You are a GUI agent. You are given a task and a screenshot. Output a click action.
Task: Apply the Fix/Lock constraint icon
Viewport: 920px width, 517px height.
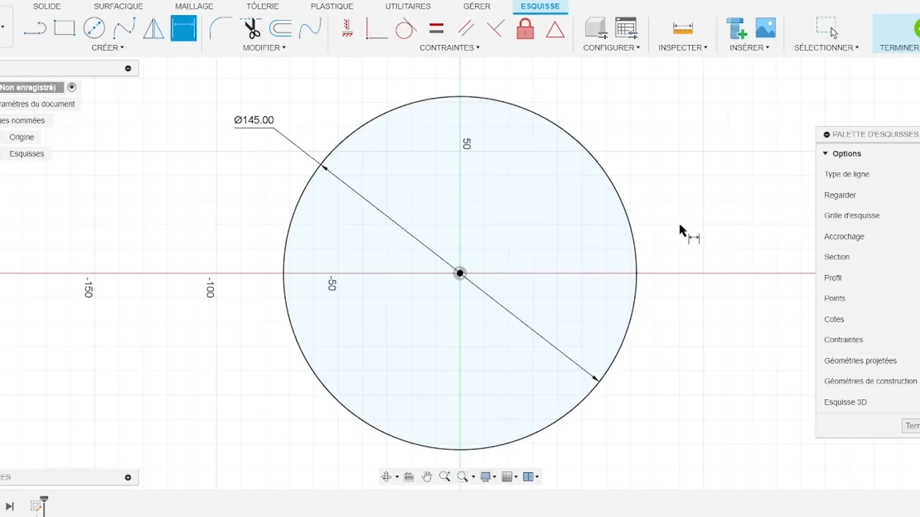(525, 28)
